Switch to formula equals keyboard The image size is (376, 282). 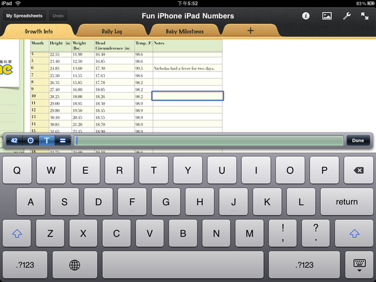[63, 140]
